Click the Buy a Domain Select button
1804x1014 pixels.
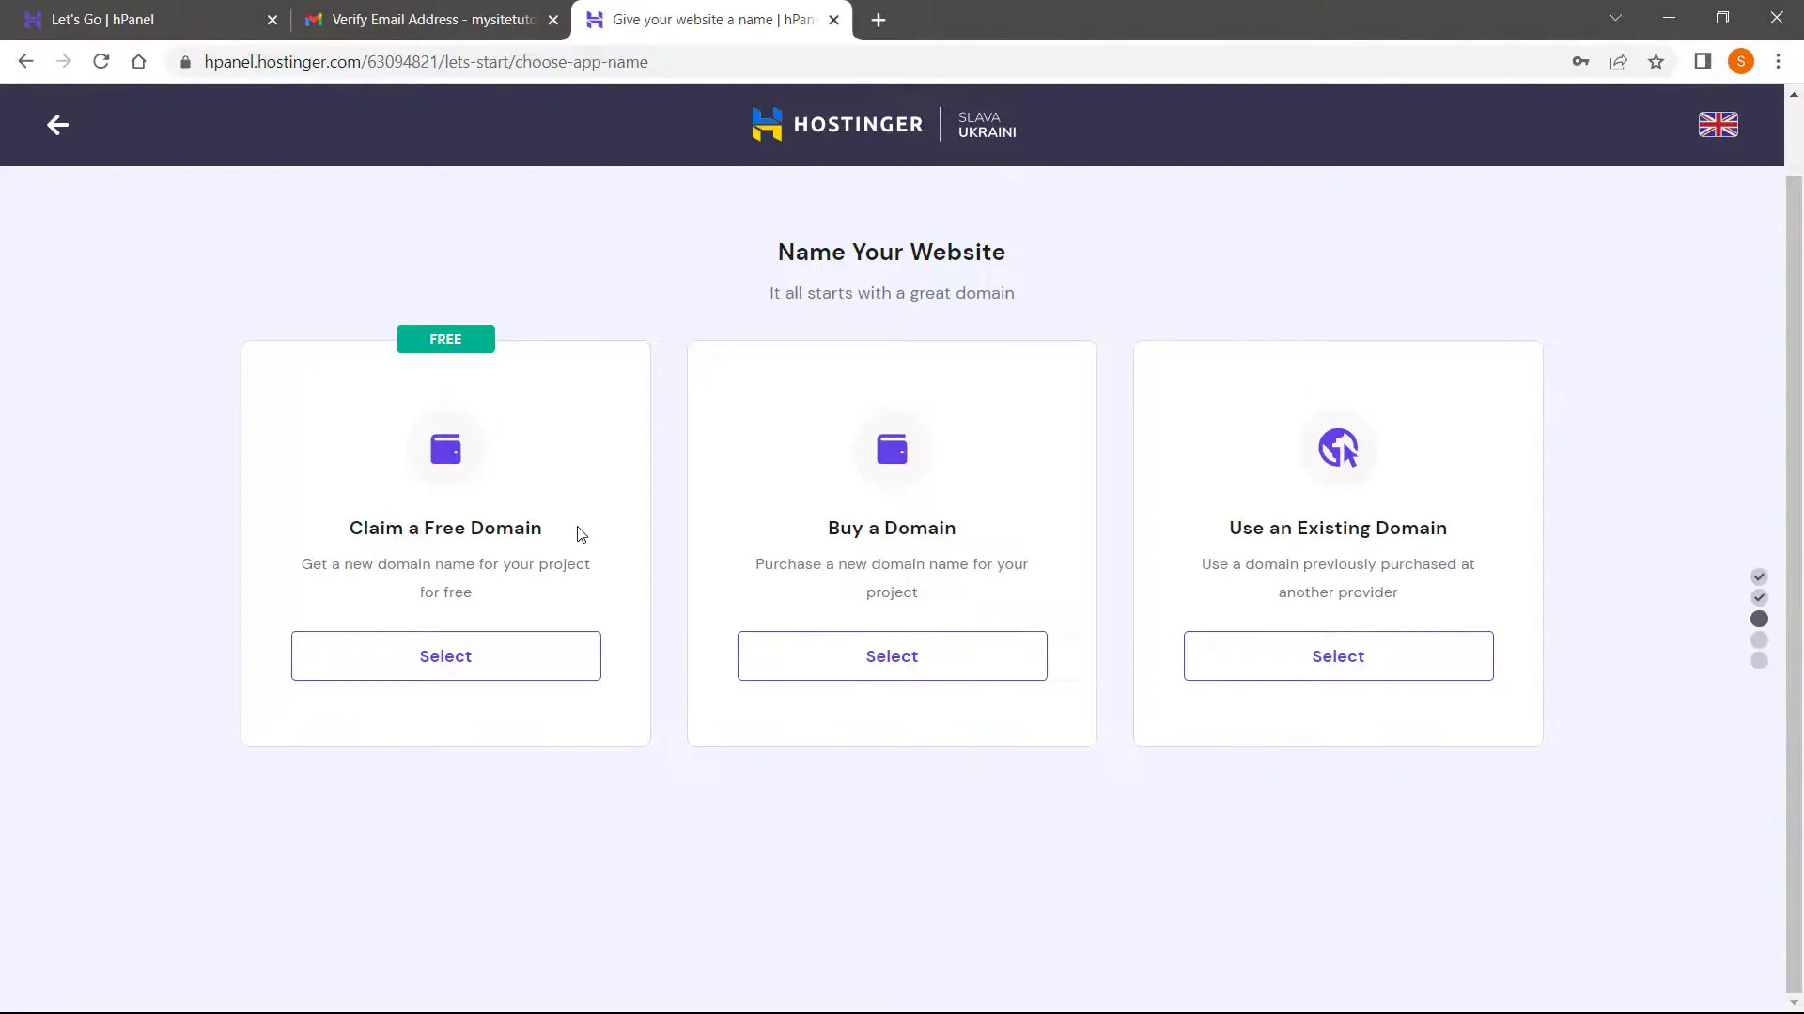pyautogui.click(x=892, y=656)
